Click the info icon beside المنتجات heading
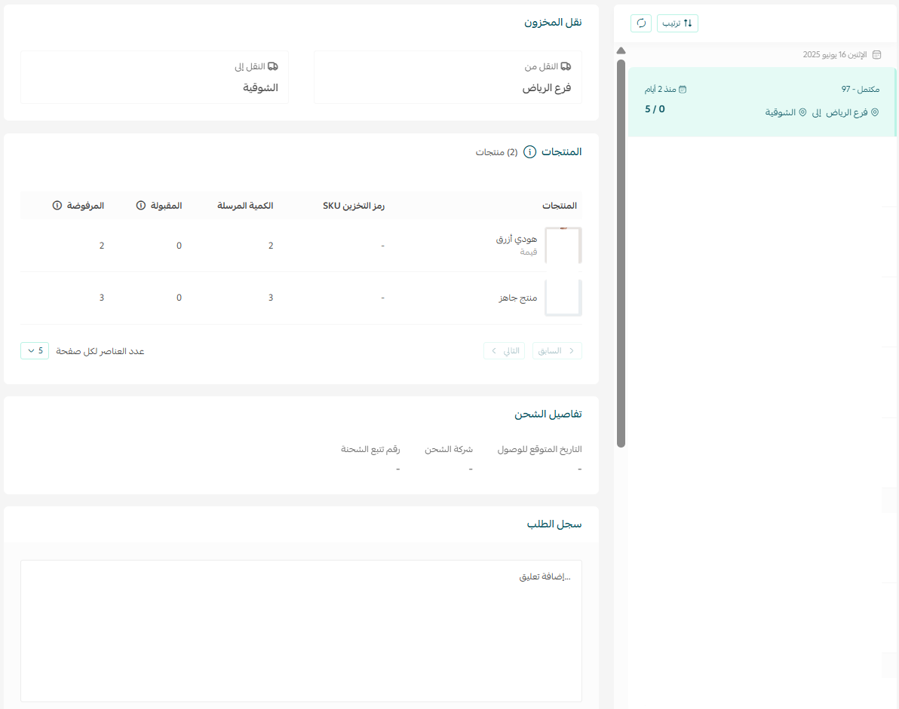This screenshot has height=709, width=899. pos(529,151)
